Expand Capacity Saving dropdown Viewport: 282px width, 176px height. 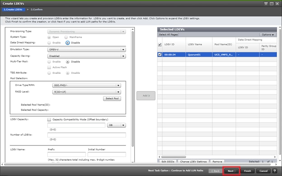(87, 56)
